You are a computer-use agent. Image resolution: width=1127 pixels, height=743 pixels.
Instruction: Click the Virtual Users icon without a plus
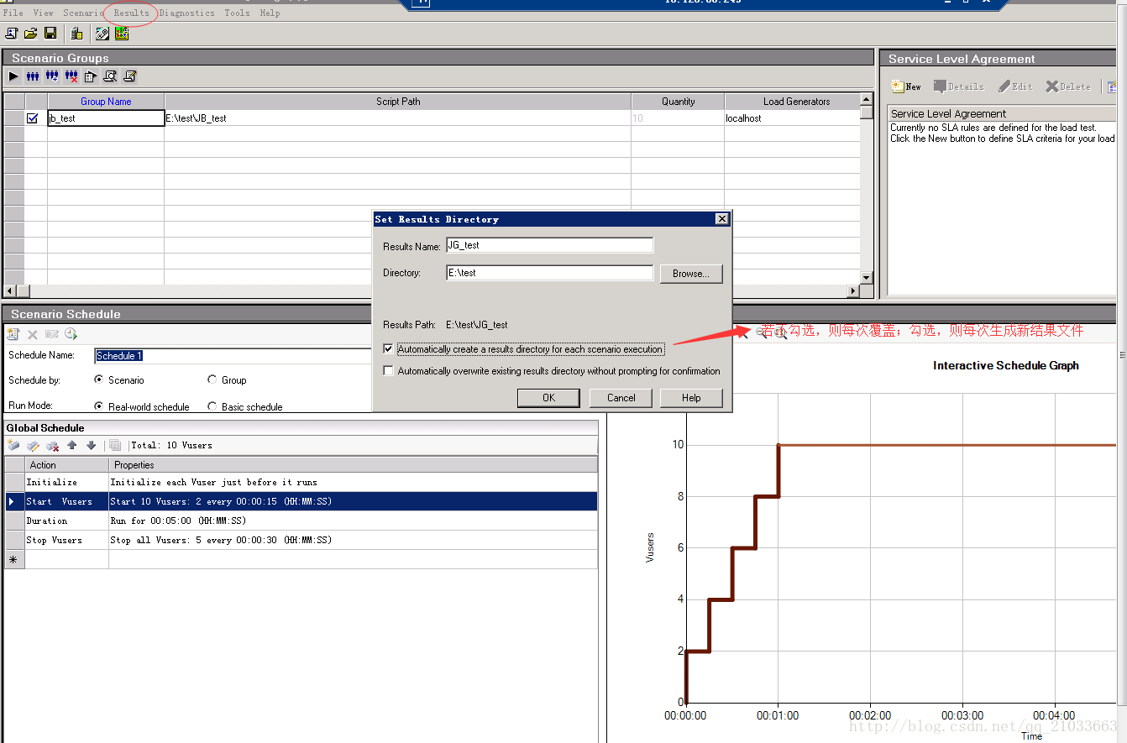pyautogui.click(x=33, y=76)
